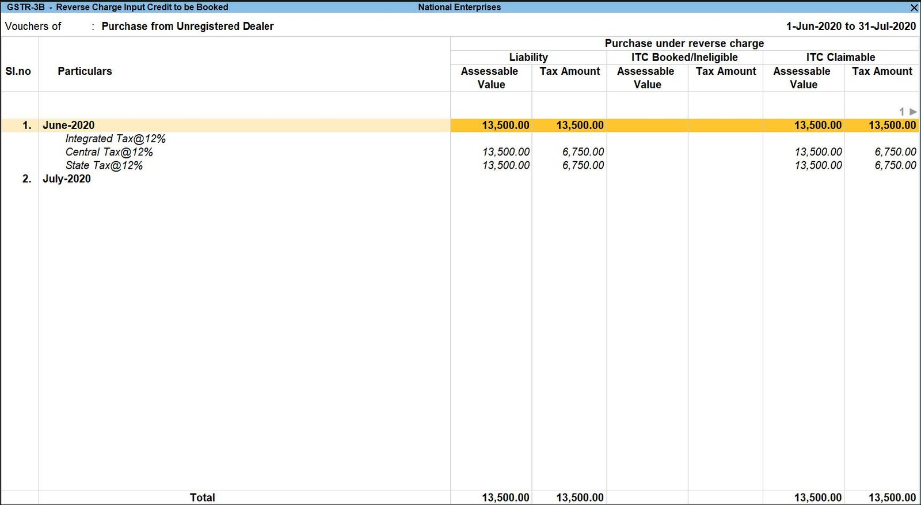This screenshot has height=505, width=921.
Task: Choose the Central Tax@12% line item
Action: [109, 152]
